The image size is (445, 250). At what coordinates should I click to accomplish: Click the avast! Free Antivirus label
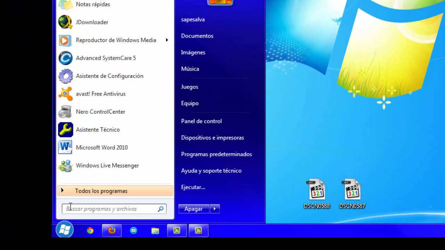tap(101, 94)
